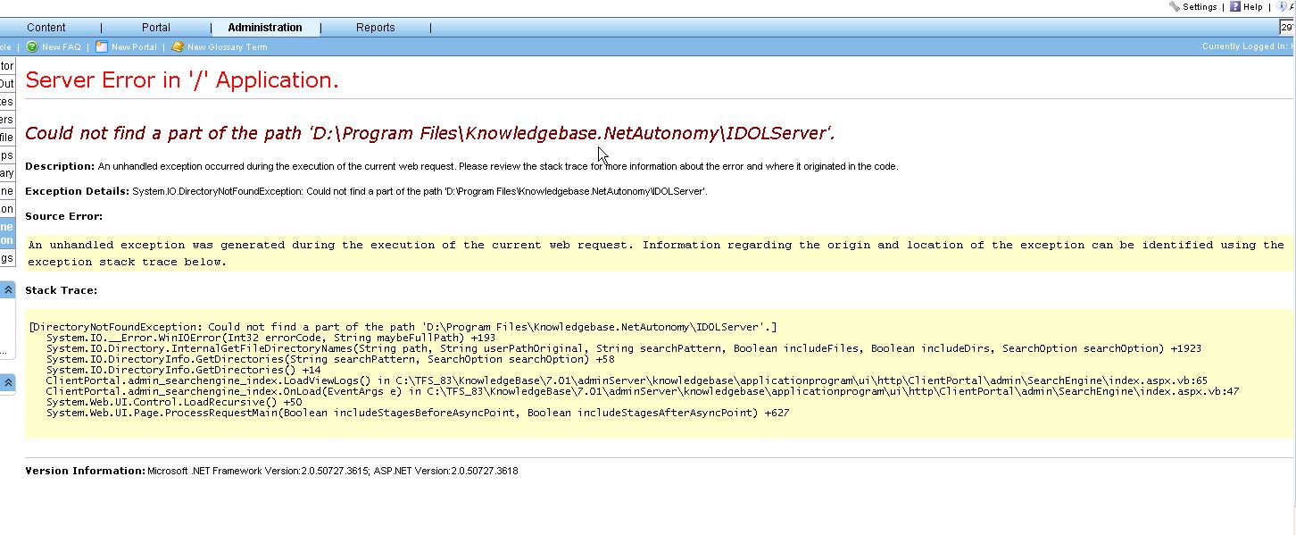Click the New Glossary Term link
This screenshot has height=535, width=1296.
(227, 47)
